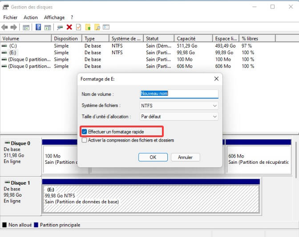This screenshot has width=299, height=237.
Task: Toggle the console tree pane icon
Action: 26,28
